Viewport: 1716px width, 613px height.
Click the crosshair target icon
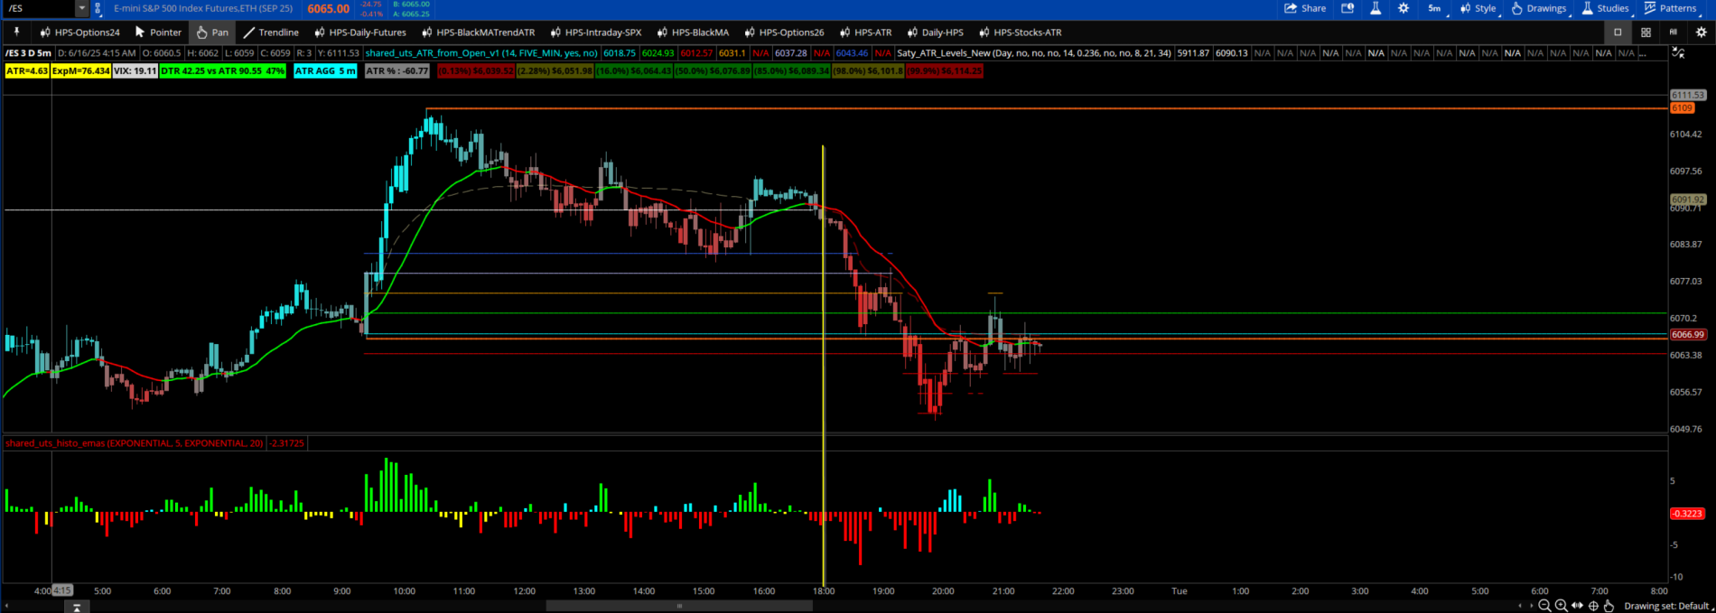point(1593,606)
